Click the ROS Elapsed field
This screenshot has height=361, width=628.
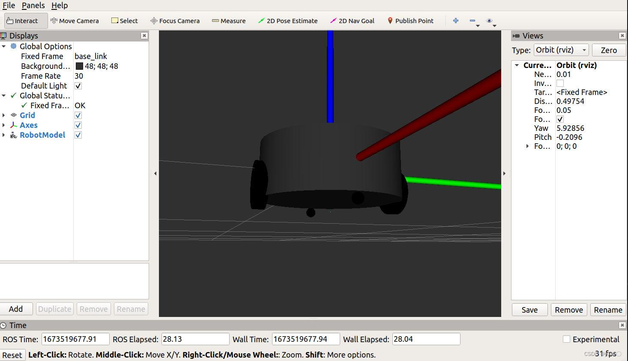click(x=195, y=339)
